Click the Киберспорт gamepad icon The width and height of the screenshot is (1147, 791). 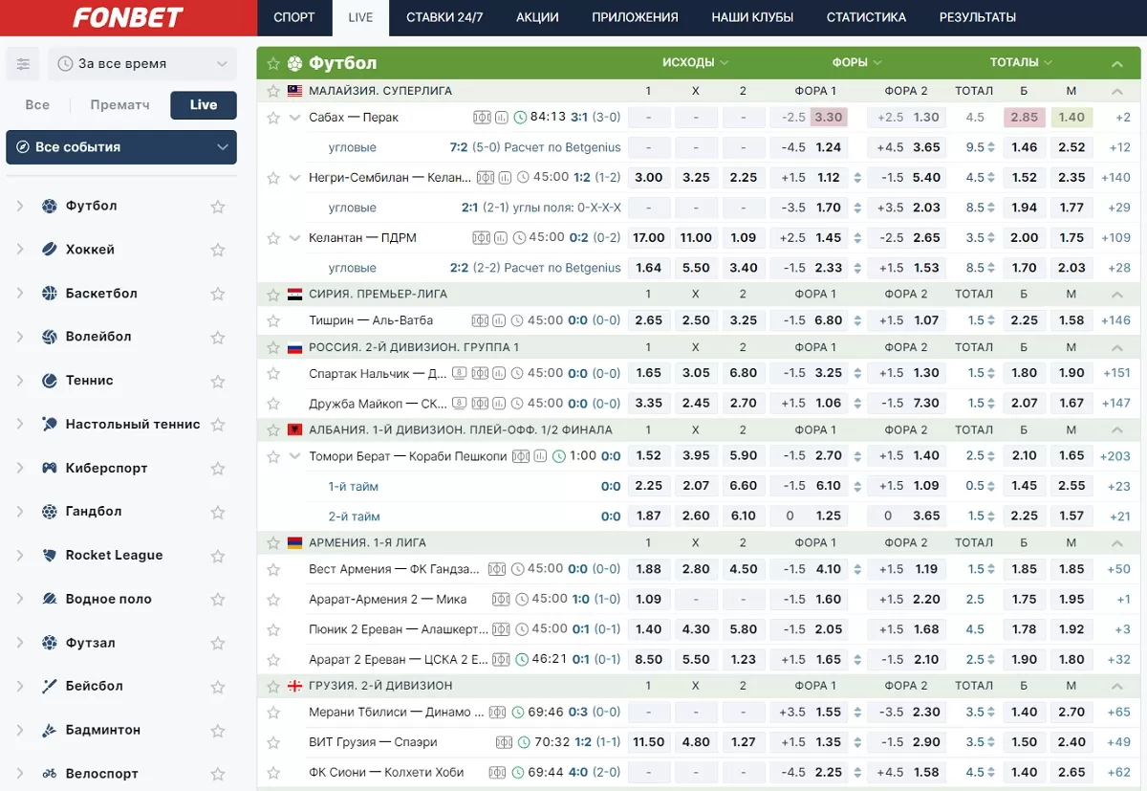pyautogui.click(x=50, y=469)
